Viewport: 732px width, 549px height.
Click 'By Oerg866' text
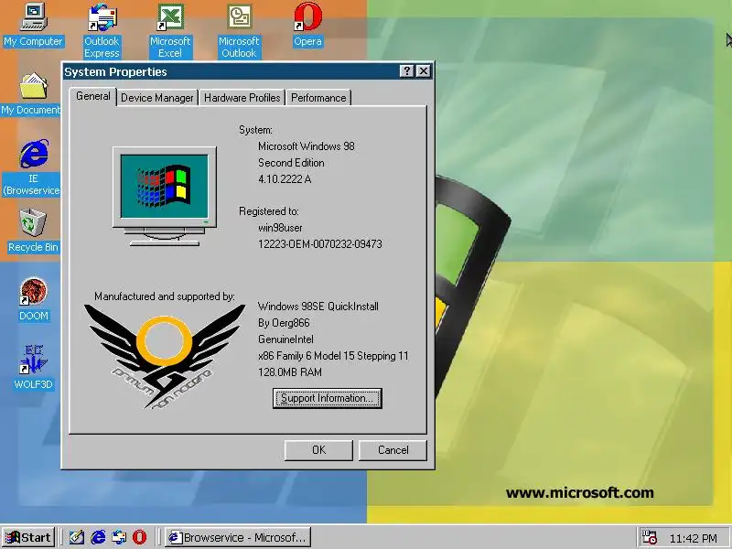click(x=284, y=323)
